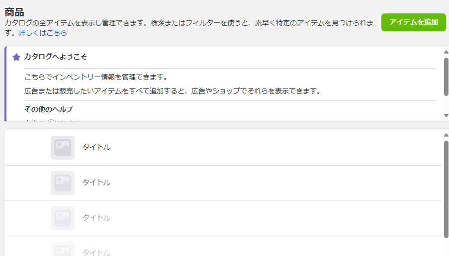Open the 詳しくはこちら link
This screenshot has width=449, height=256.
click(x=43, y=33)
